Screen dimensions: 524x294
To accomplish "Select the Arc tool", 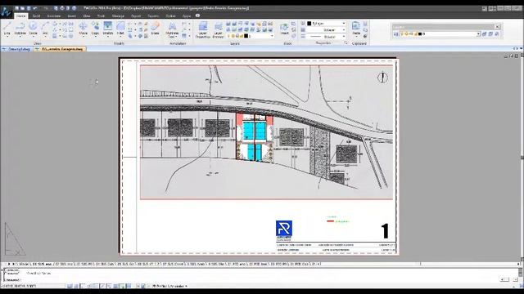I will coord(45,29).
